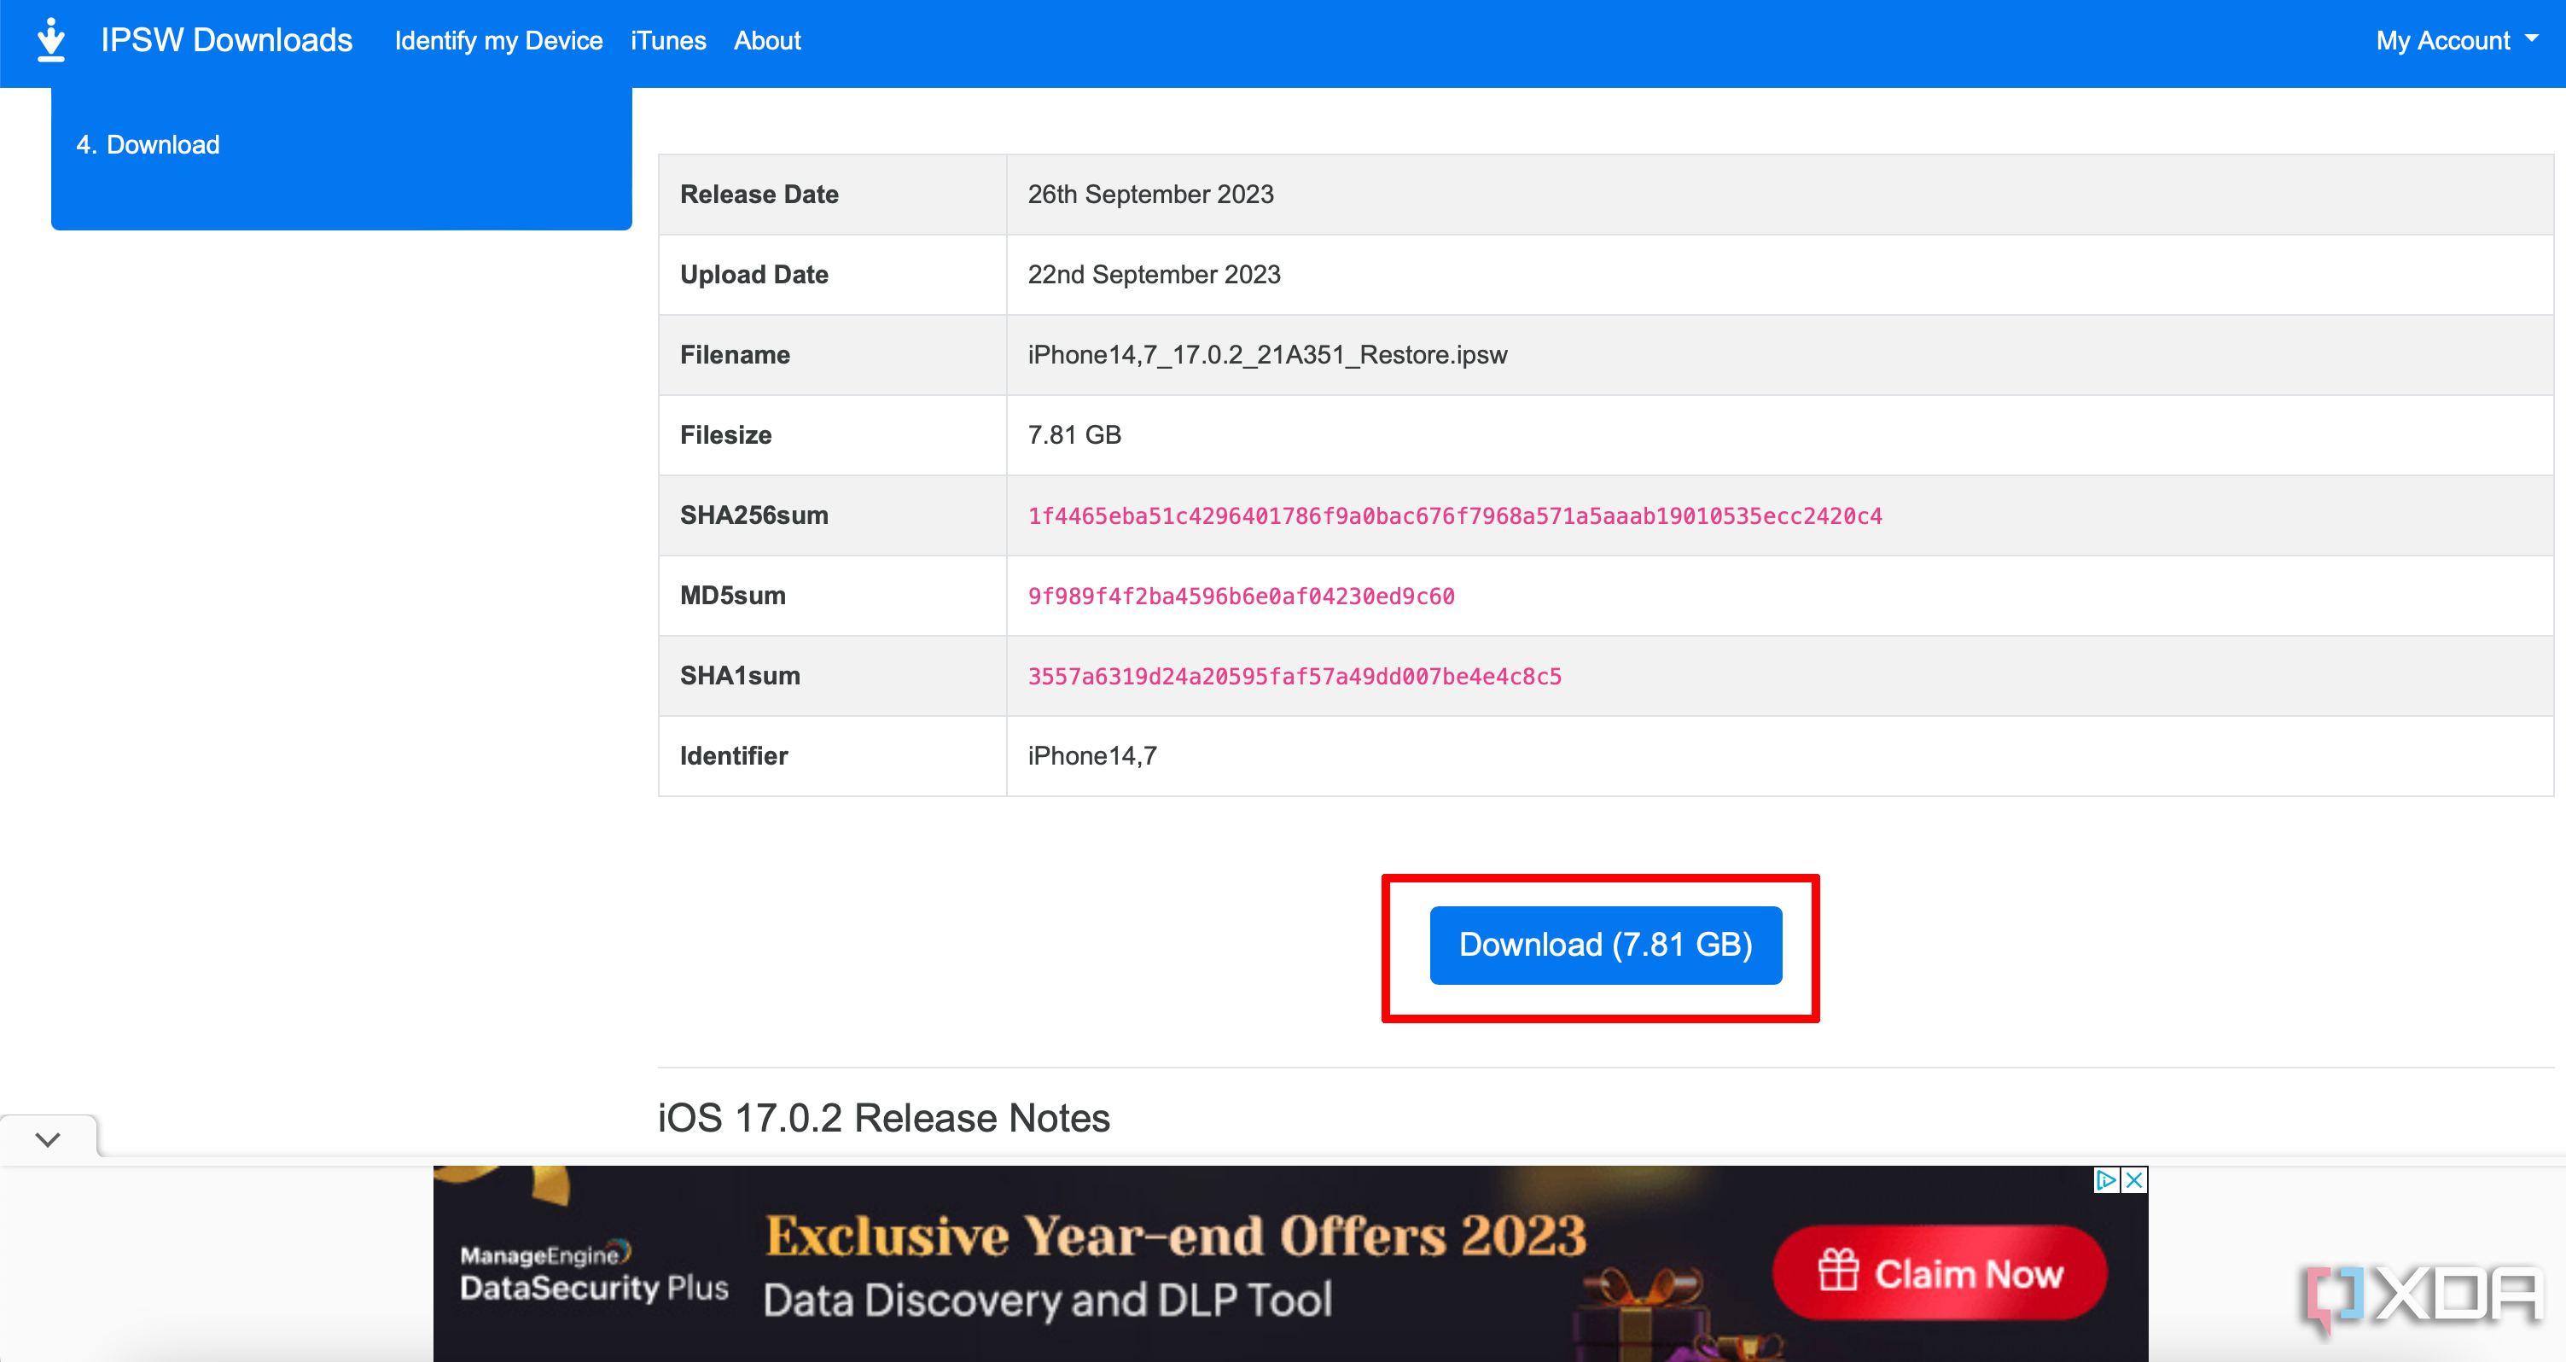The width and height of the screenshot is (2566, 1362).
Task: Open the AdChoices info icon
Action: (x=2106, y=1179)
